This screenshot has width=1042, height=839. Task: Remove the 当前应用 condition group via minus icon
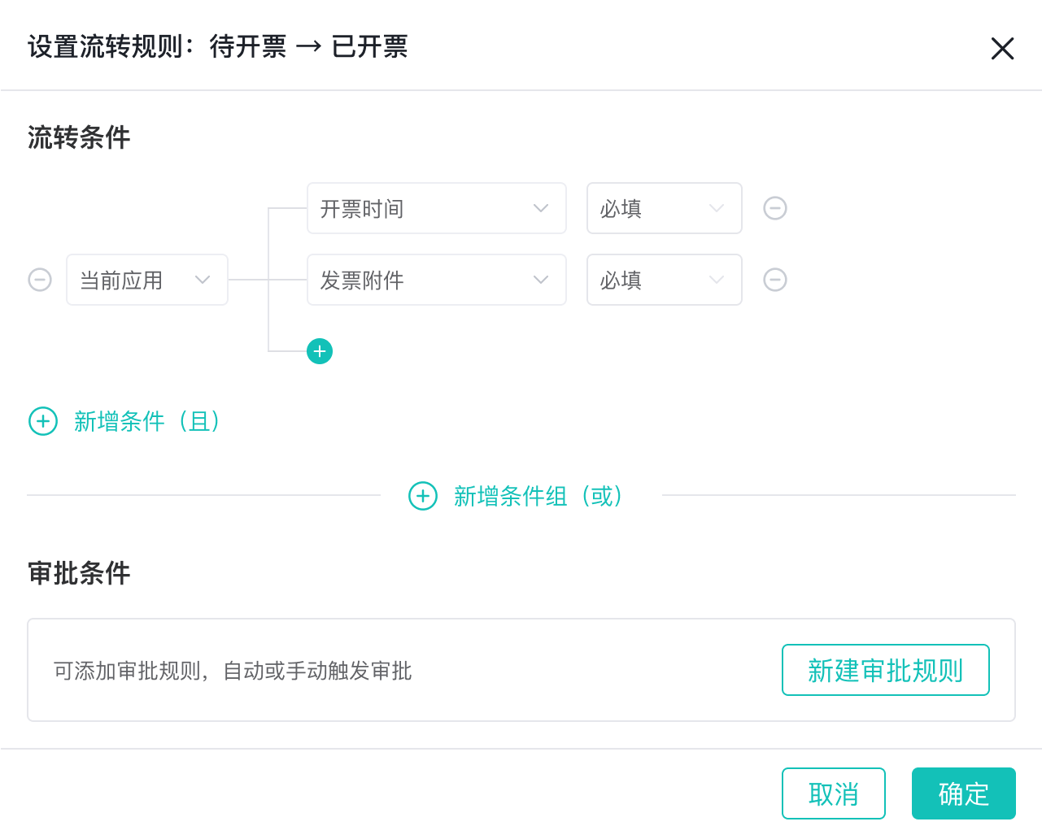pos(40,280)
